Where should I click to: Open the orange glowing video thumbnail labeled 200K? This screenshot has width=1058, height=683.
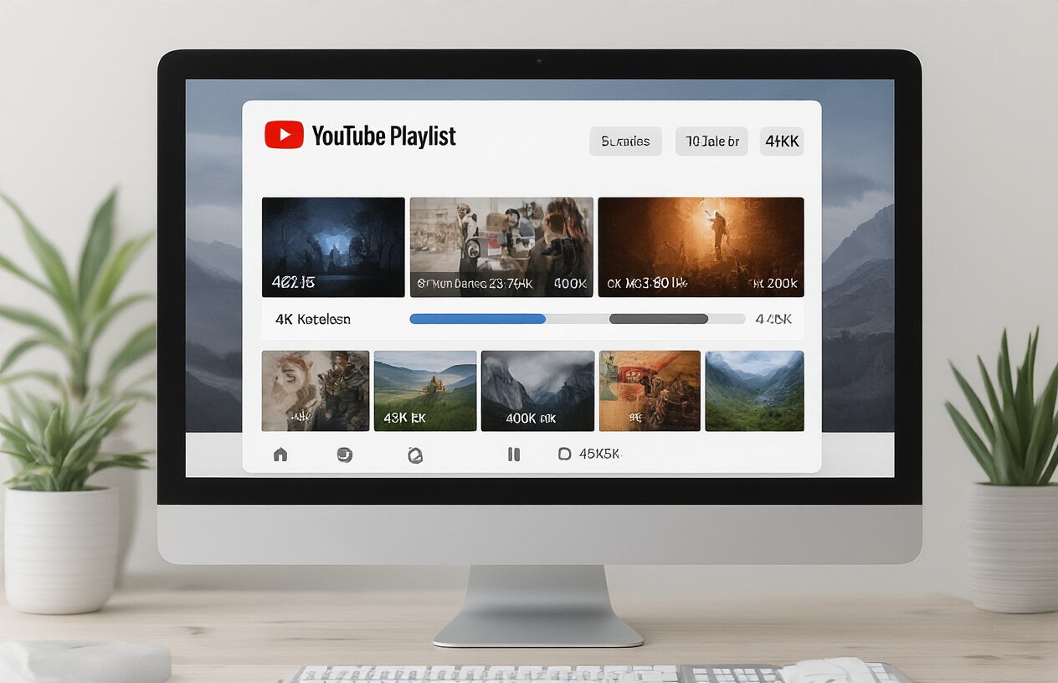701,247
